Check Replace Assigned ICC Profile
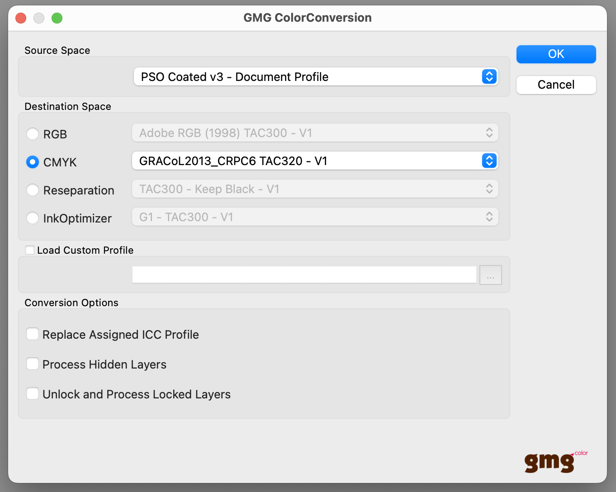Screen dimensions: 616x492 pyautogui.click(x=33, y=334)
